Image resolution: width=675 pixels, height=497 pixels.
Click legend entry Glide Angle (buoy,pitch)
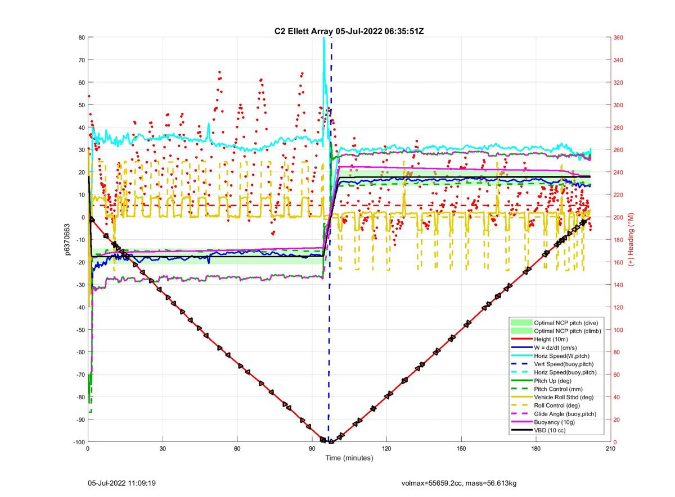click(x=566, y=414)
